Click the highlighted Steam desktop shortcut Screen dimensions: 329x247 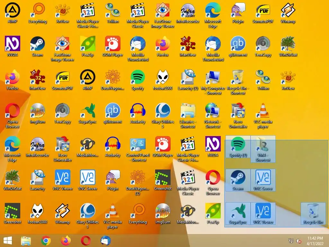click(x=238, y=180)
